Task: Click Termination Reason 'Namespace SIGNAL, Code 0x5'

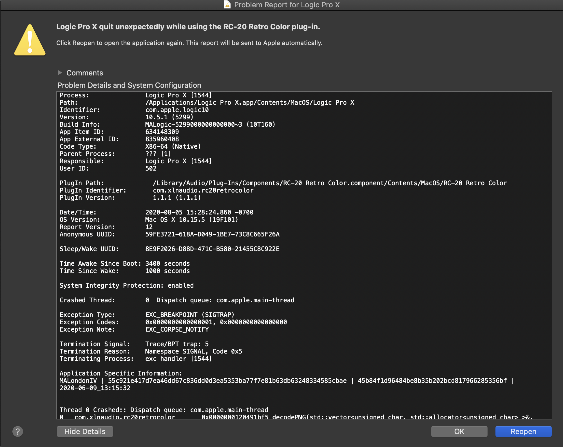Action: 194,351
